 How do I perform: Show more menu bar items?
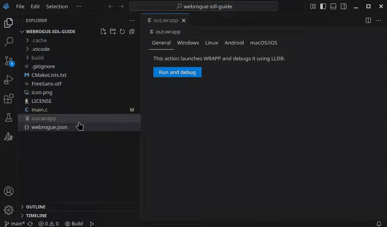79,6
